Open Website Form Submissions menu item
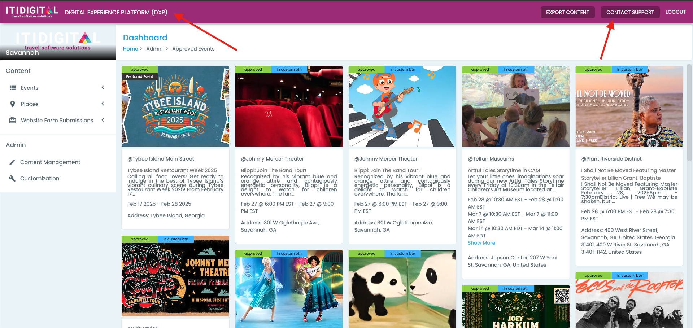Image resolution: width=693 pixels, height=328 pixels. pos(58,120)
